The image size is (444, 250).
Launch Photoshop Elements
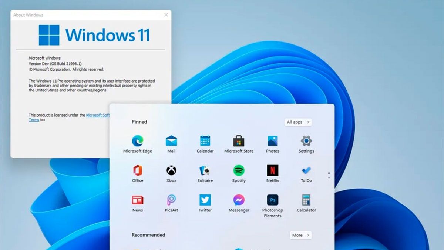point(272,200)
